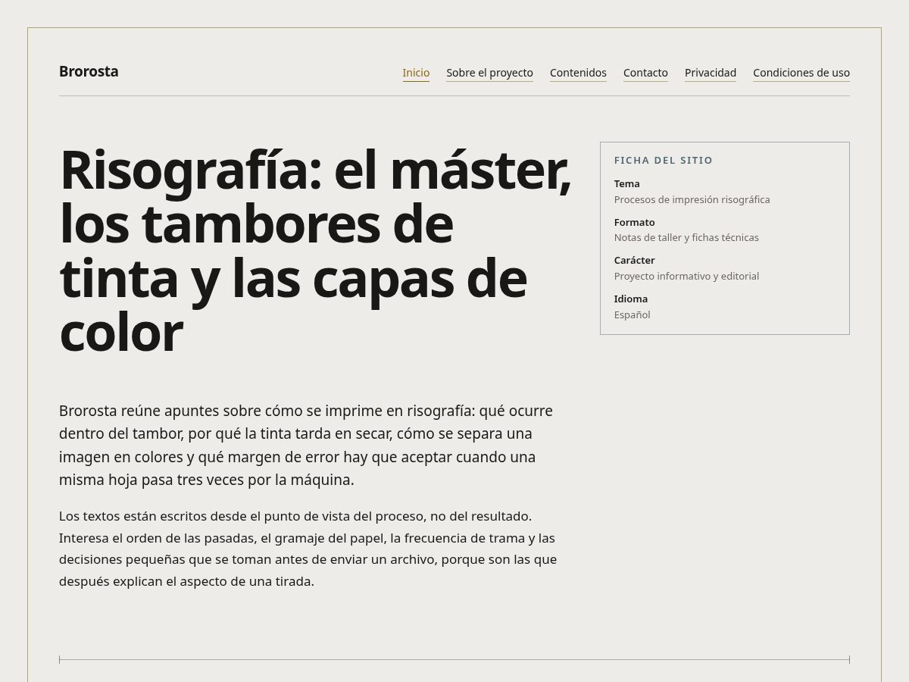Open the Contenidos menu item
Viewport: 909px width, 682px height.
(578, 73)
